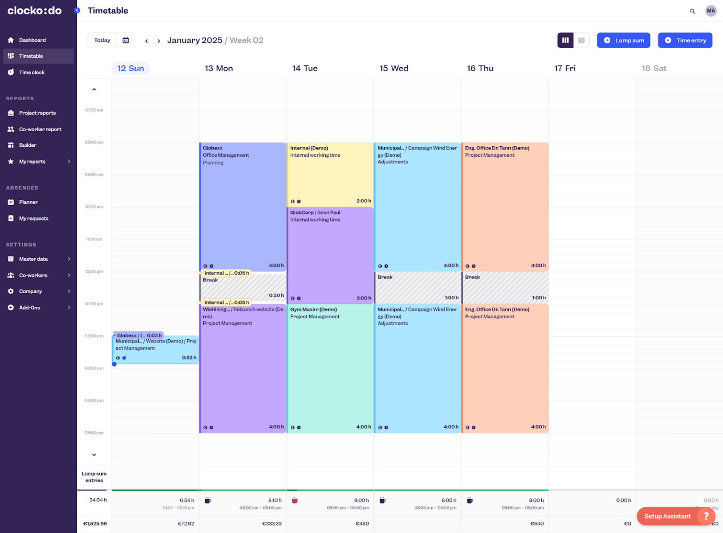
Task: Open the Dashboard from the sidebar
Action: tap(32, 40)
